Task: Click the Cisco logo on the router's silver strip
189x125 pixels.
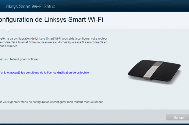Action: tap(149, 73)
